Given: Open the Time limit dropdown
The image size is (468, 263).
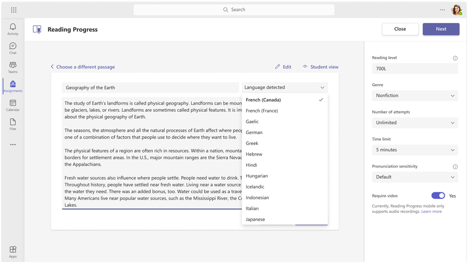Looking at the screenshot, I should pyautogui.click(x=415, y=150).
